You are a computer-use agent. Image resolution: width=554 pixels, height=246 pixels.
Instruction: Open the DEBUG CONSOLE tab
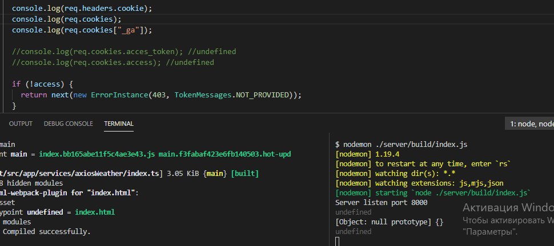pos(68,124)
